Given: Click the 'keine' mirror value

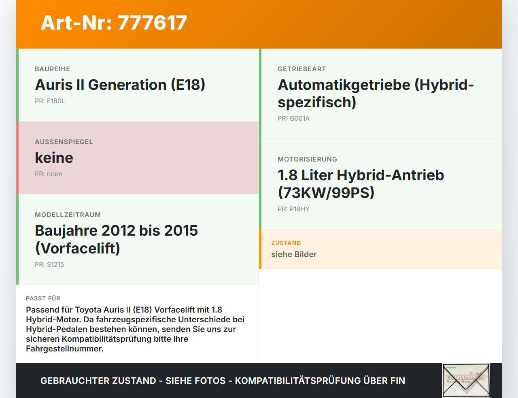Looking at the screenshot, I should 54,158.
